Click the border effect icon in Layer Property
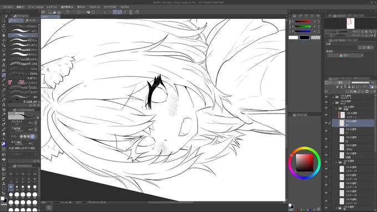The height and width of the screenshot is (212, 377). 360,48
